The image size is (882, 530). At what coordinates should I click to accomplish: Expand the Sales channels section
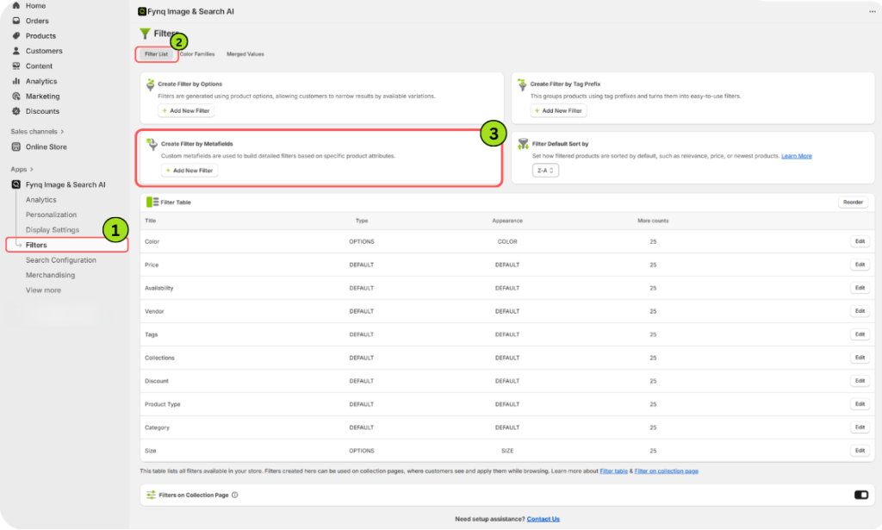pyautogui.click(x=37, y=132)
